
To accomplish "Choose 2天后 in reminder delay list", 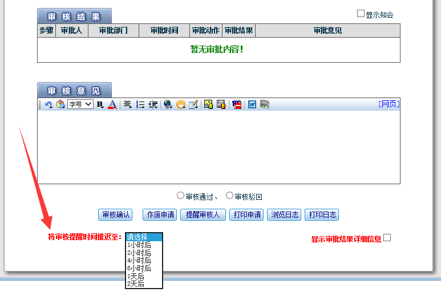I will [136, 283].
